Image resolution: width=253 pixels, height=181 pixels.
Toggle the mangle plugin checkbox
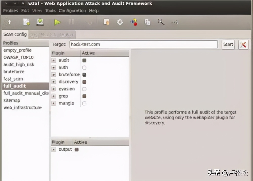tap(84, 103)
